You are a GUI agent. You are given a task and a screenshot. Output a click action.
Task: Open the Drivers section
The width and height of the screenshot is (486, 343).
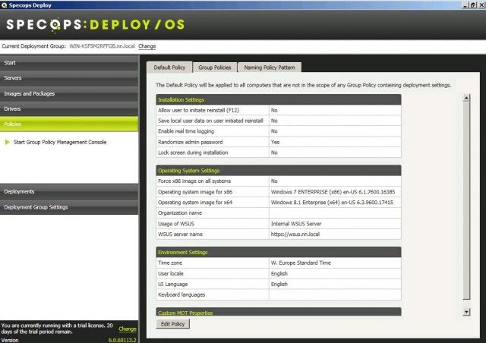[x=69, y=109]
